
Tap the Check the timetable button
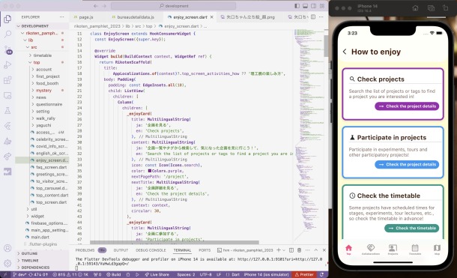click(x=411, y=228)
